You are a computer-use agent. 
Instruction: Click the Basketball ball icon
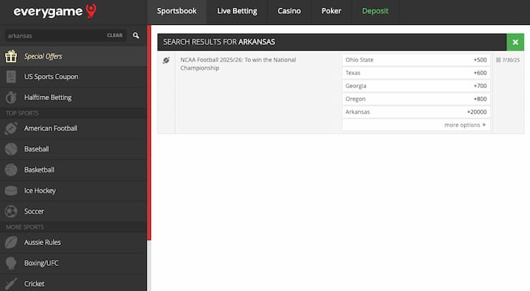click(x=11, y=169)
